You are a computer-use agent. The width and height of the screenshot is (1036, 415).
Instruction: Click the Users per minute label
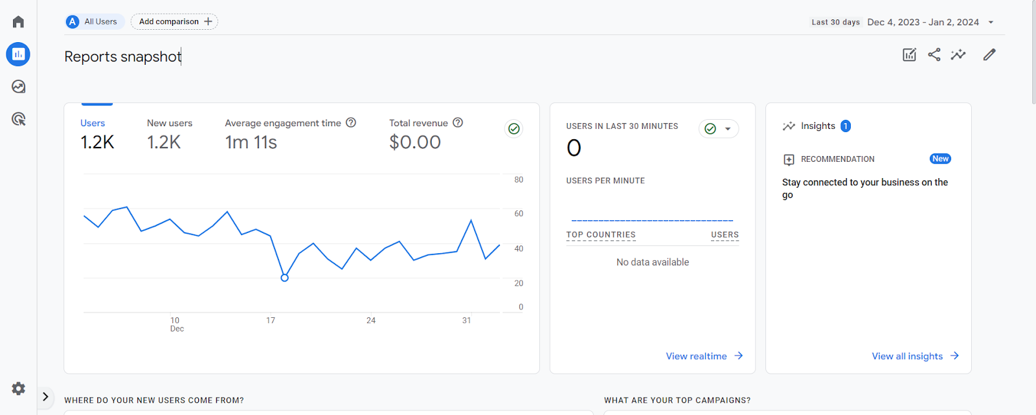(605, 181)
